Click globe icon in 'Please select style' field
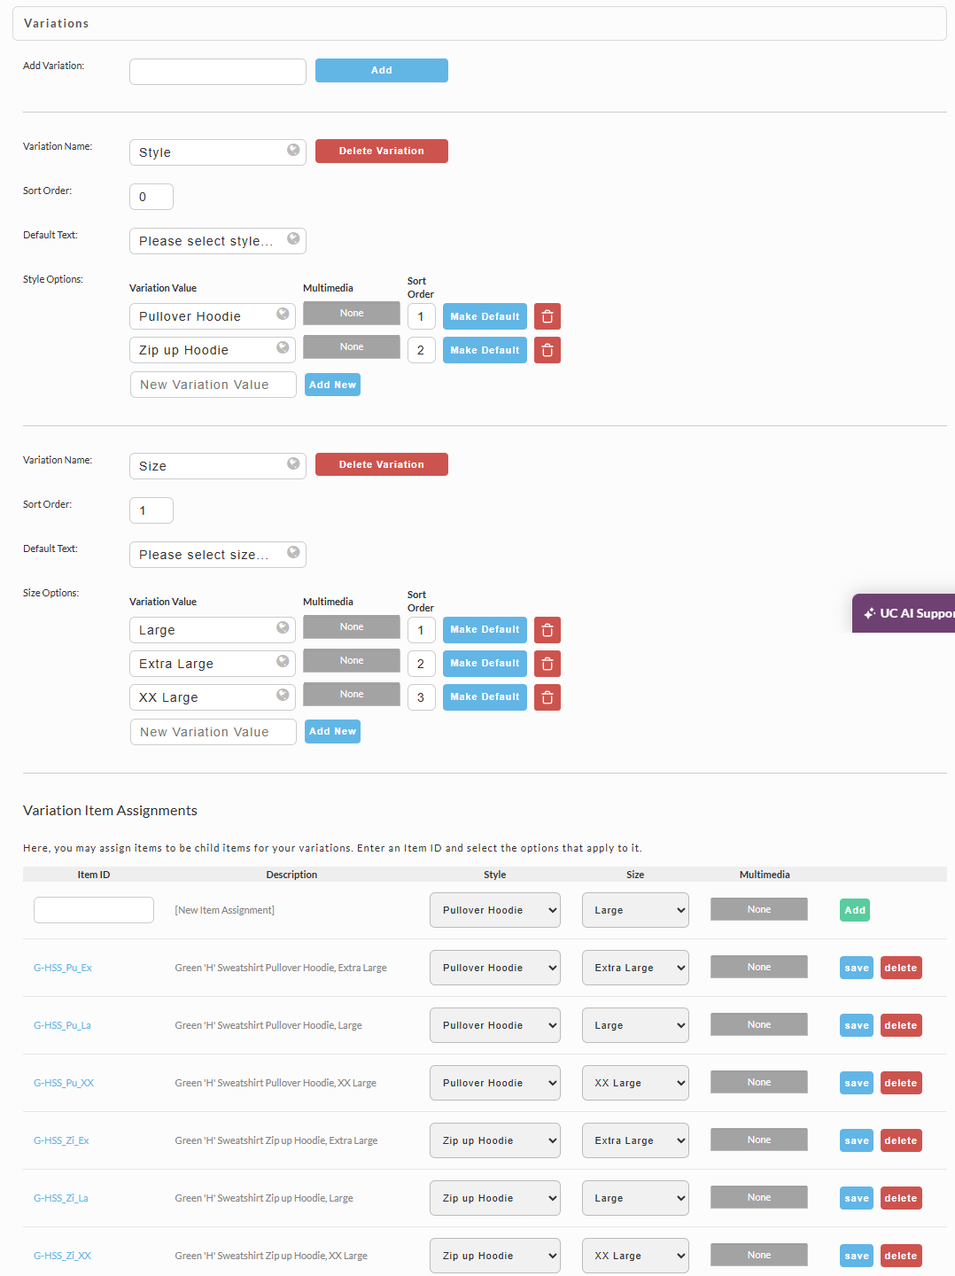The image size is (955, 1276). [293, 238]
